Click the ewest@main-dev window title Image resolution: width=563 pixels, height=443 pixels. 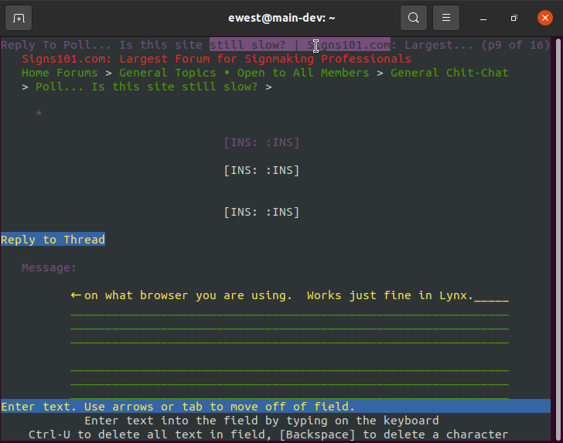coord(281,18)
